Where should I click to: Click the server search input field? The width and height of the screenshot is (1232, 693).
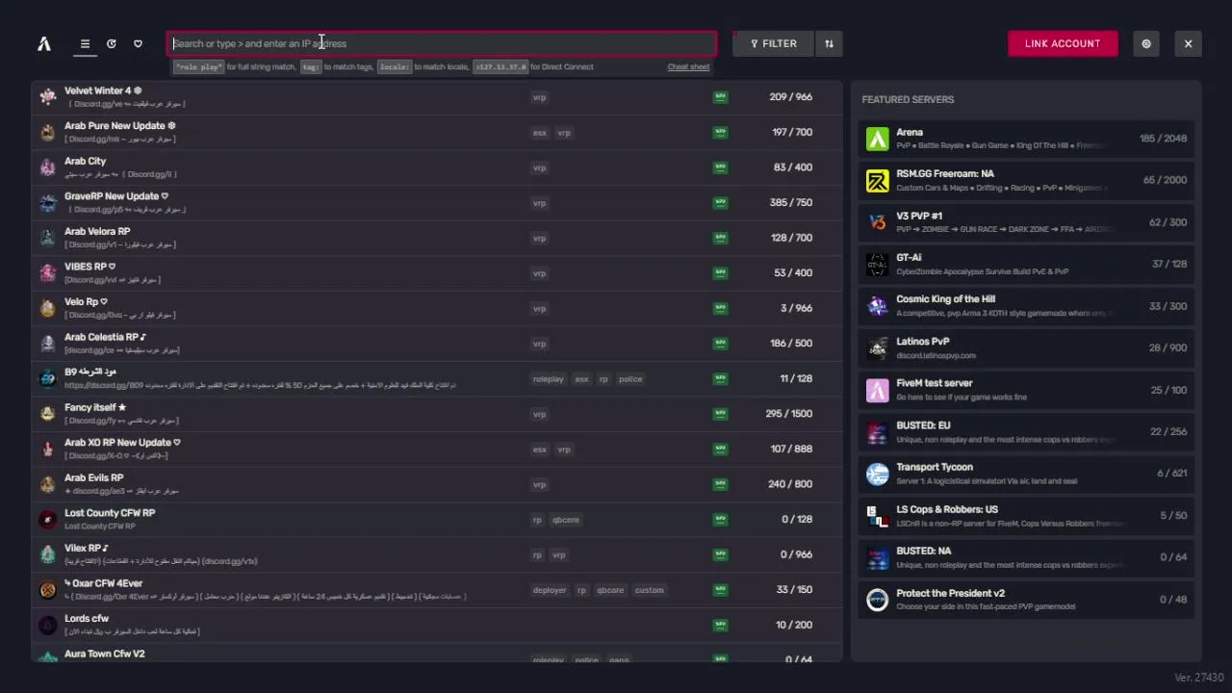click(x=442, y=43)
